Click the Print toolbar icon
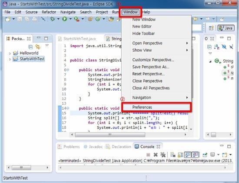The image size is (239, 183). pyautogui.click(x=34, y=19)
